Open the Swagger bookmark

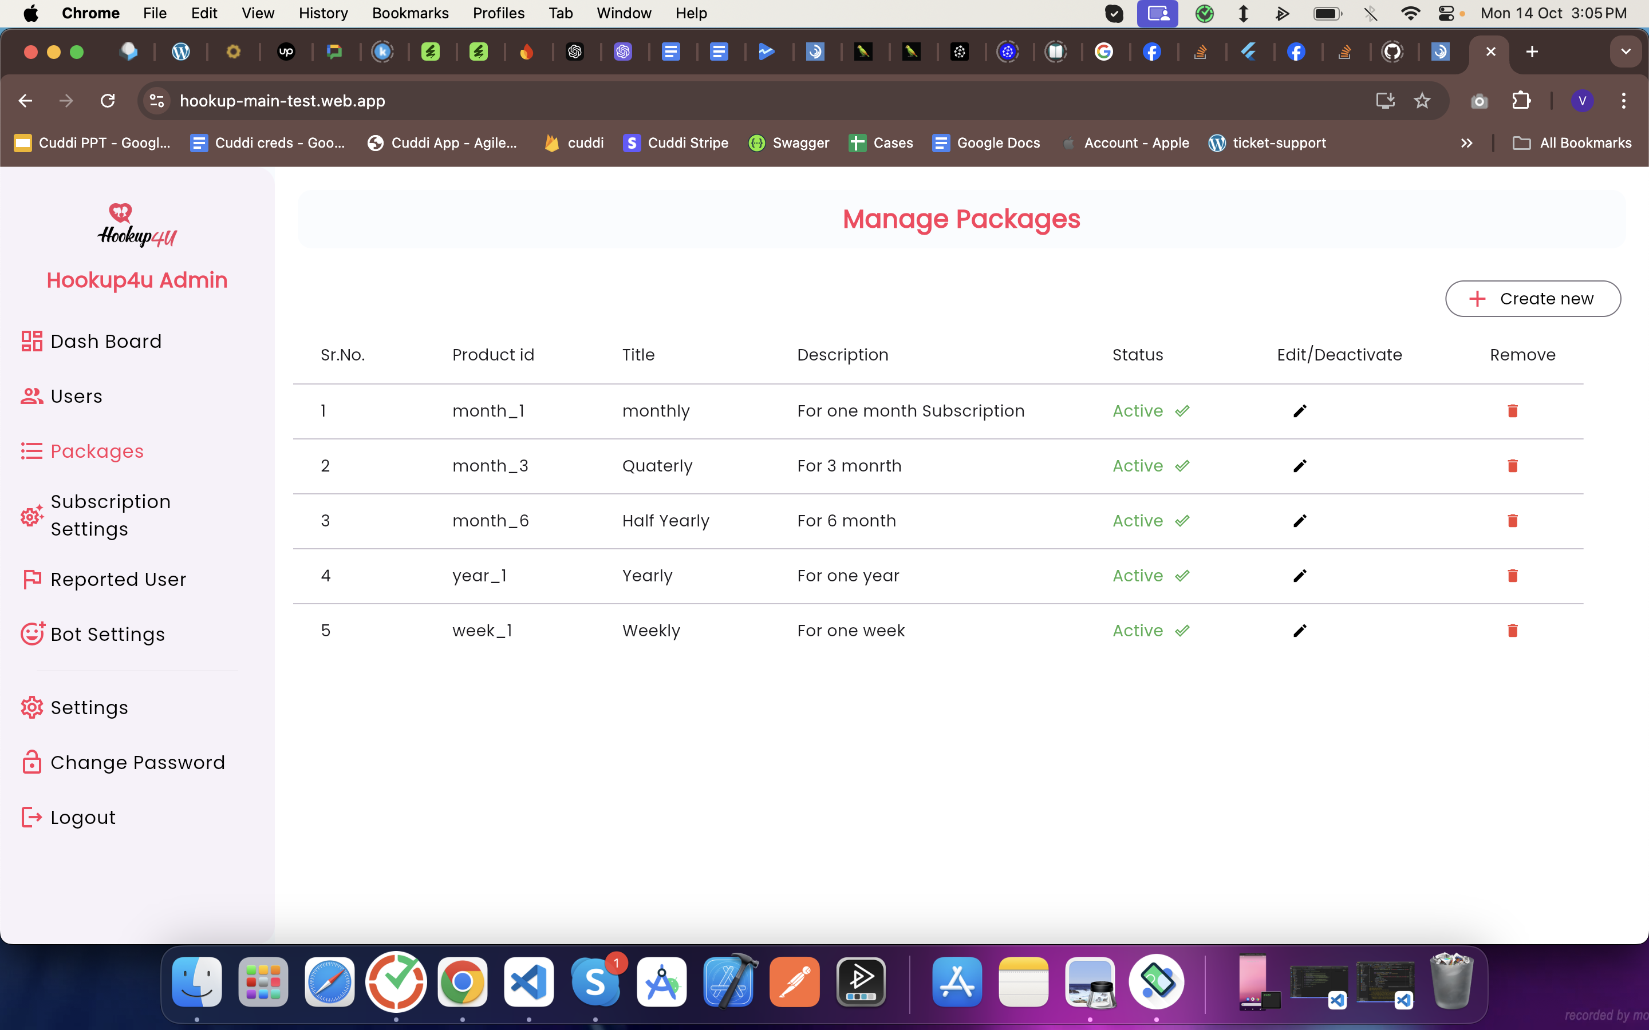[789, 143]
